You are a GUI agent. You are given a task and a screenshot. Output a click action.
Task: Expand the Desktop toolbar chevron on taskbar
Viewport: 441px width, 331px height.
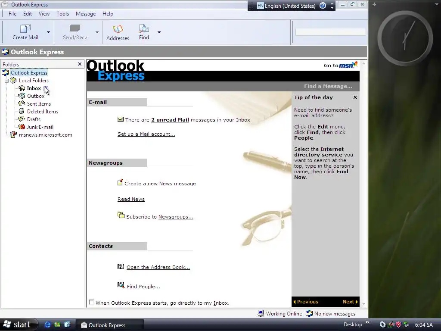coord(367,322)
